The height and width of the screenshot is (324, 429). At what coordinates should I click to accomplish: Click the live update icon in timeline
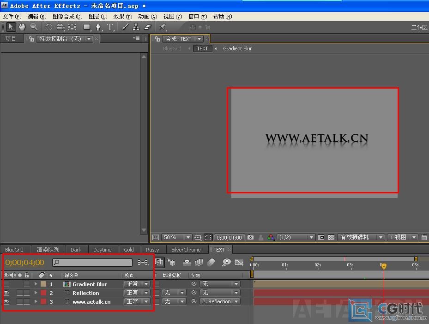pos(159,262)
